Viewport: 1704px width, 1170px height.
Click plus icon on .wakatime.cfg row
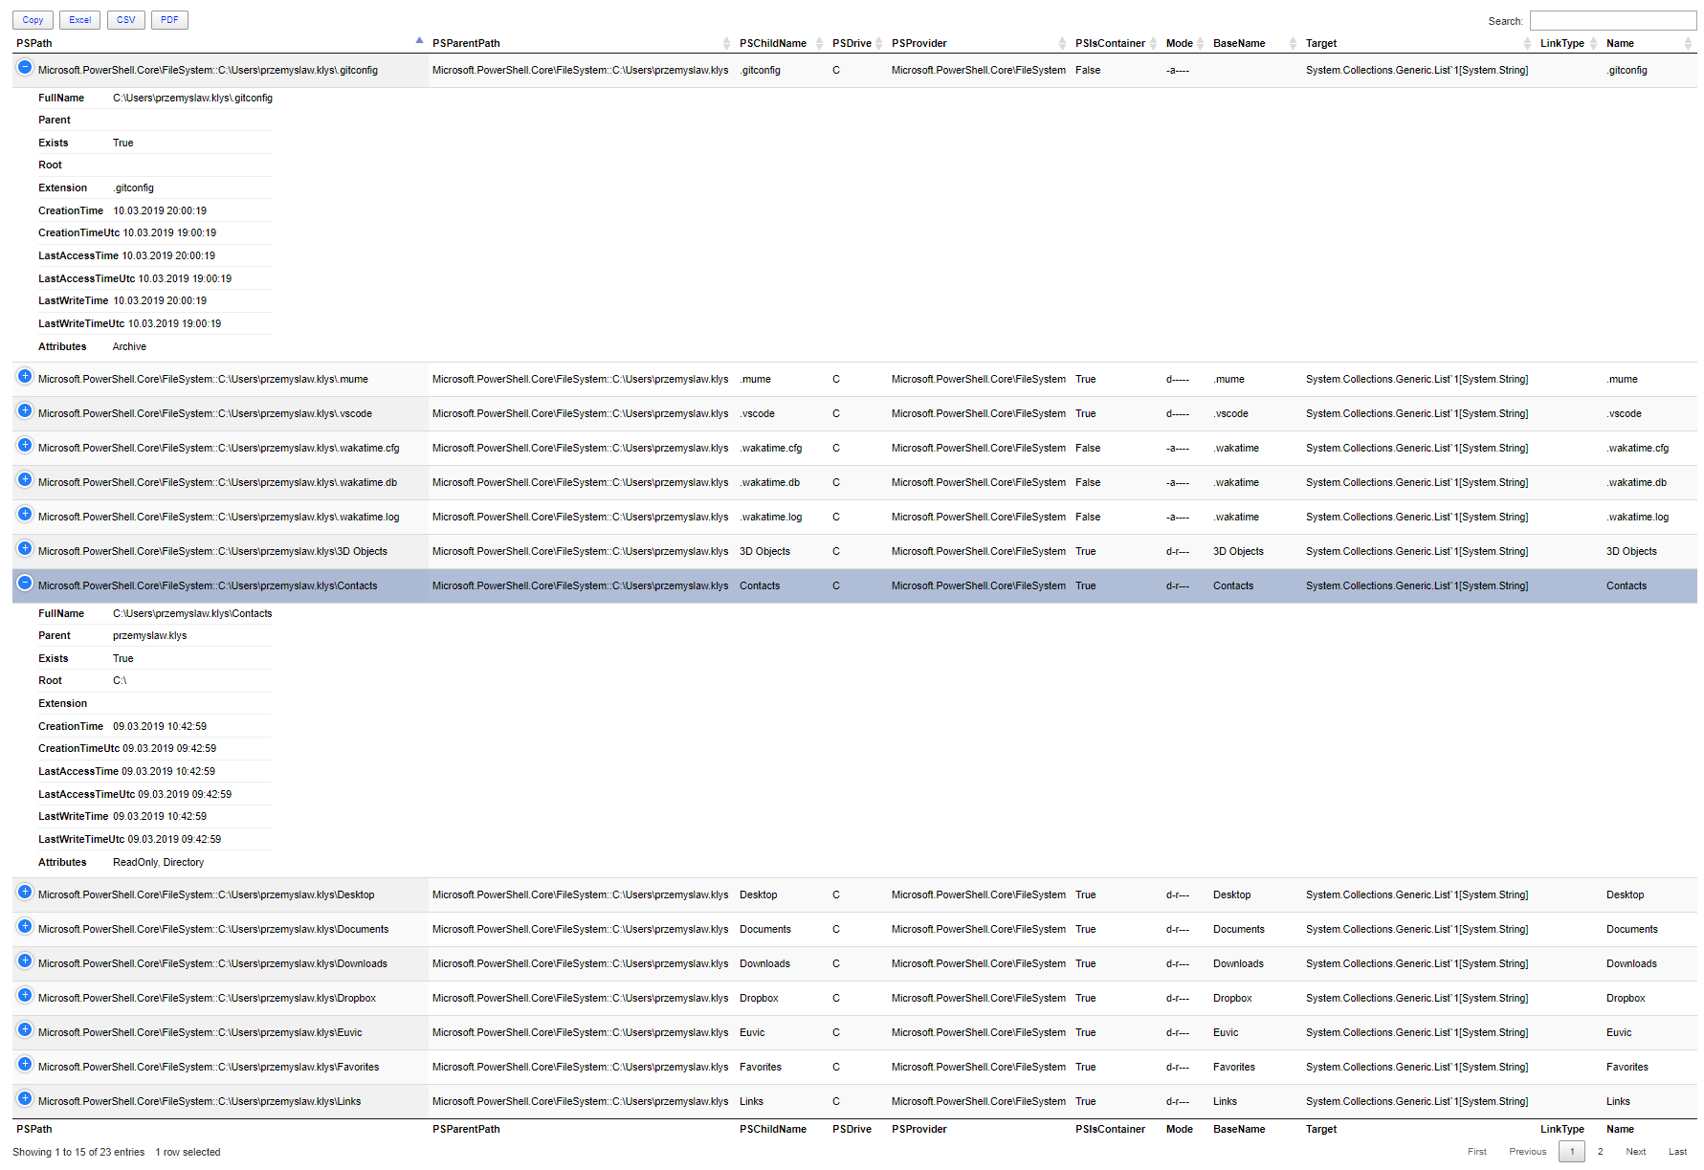click(x=25, y=446)
